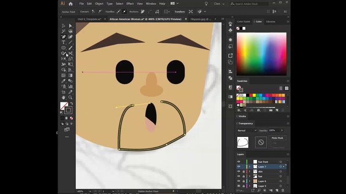Select the Direct Selection tool
The image size is (346, 194).
(x=70, y=26)
